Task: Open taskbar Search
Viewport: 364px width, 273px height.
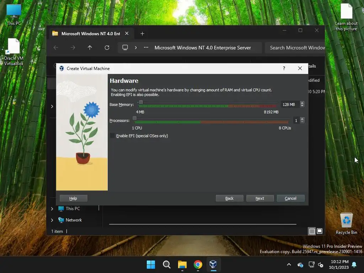Action: [x=167, y=264]
